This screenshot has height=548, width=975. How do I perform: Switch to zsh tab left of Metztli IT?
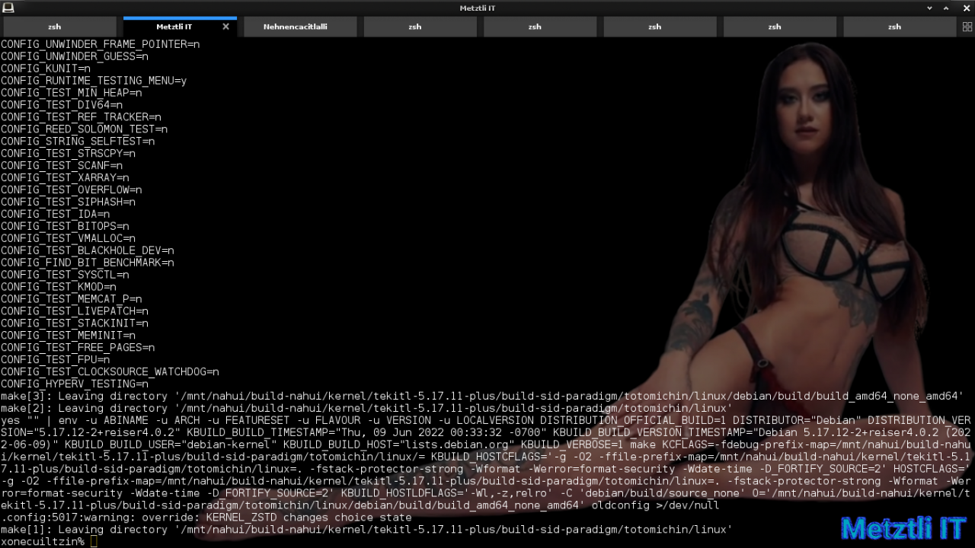(54, 27)
